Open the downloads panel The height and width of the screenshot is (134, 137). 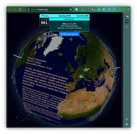[82, 9]
